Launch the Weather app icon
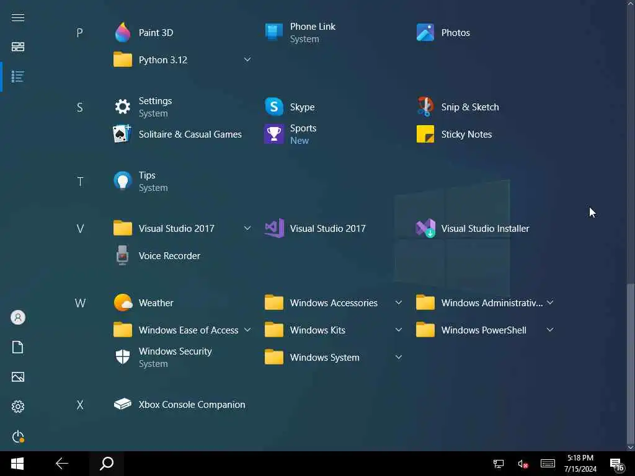The image size is (635, 476). tap(123, 302)
